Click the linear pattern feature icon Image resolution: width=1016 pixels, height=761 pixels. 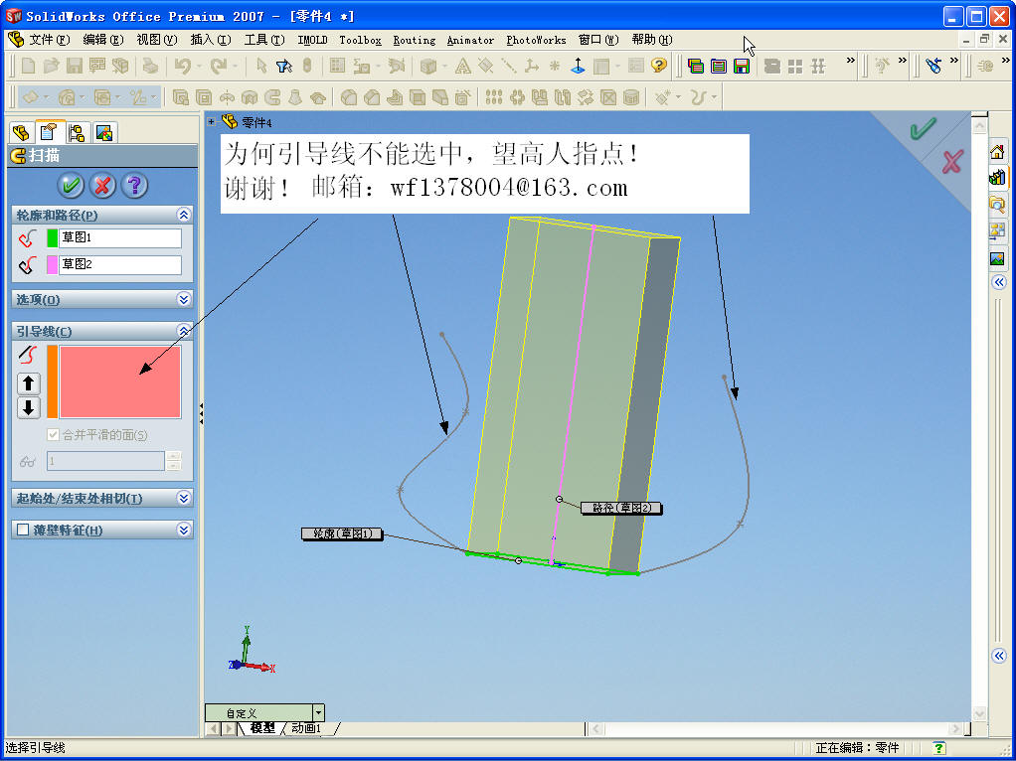click(x=494, y=97)
